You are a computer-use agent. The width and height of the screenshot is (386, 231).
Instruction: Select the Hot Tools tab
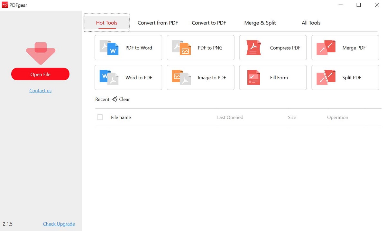(x=107, y=23)
